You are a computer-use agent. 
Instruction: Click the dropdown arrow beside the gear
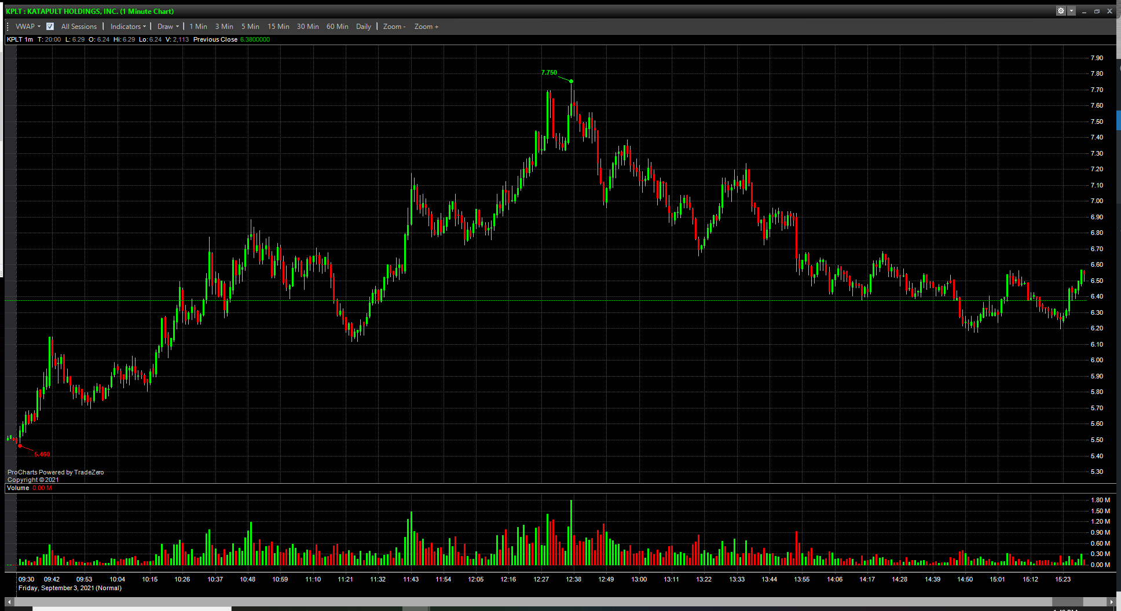pos(1071,11)
